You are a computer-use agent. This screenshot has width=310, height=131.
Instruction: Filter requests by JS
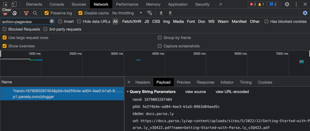[147, 21]
